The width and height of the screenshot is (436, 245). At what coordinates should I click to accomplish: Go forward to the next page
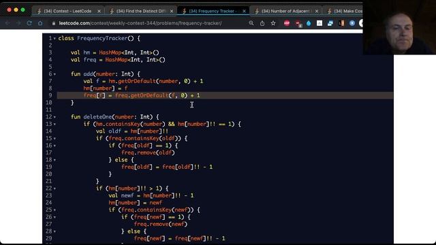18,23
